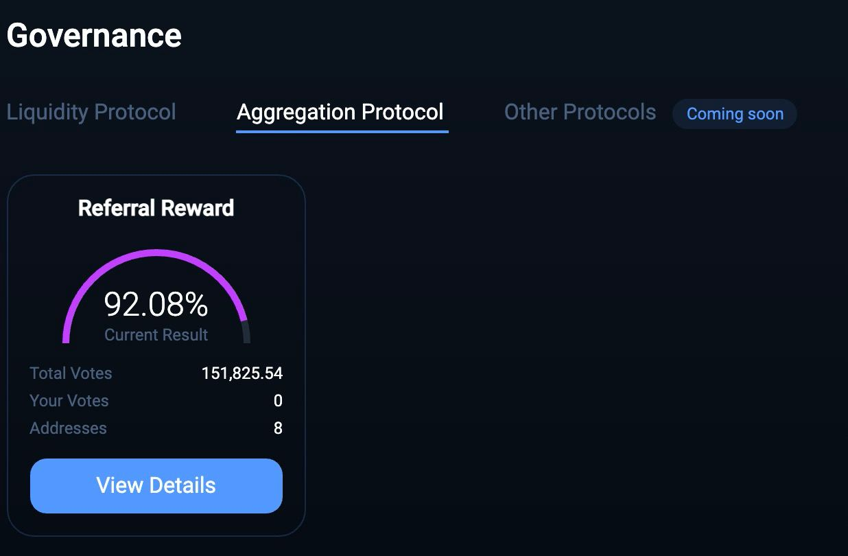Viewport: 848px width, 556px height.
Task: Click the Current Result label
Action: click(156, 335)
